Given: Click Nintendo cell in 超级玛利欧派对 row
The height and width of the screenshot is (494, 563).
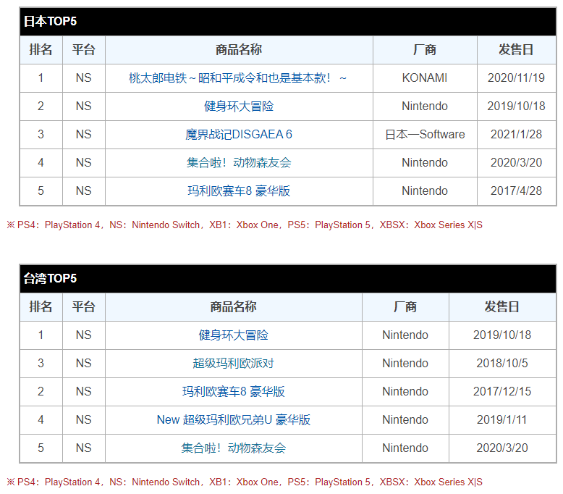Looking at the screenshot, I should [405, 363].
